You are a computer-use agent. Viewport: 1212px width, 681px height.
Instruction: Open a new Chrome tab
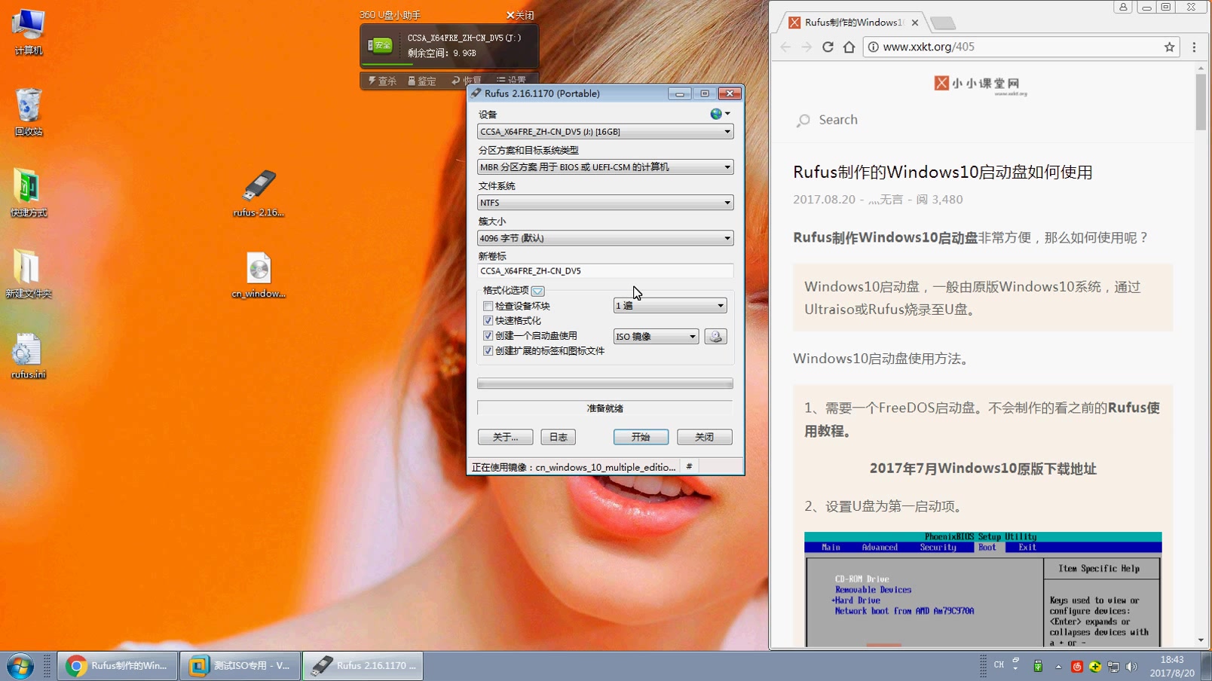[x=942, y=23]
